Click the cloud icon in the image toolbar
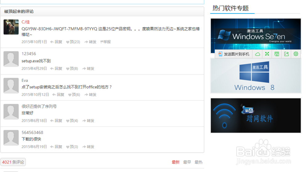 pos(257,54)
